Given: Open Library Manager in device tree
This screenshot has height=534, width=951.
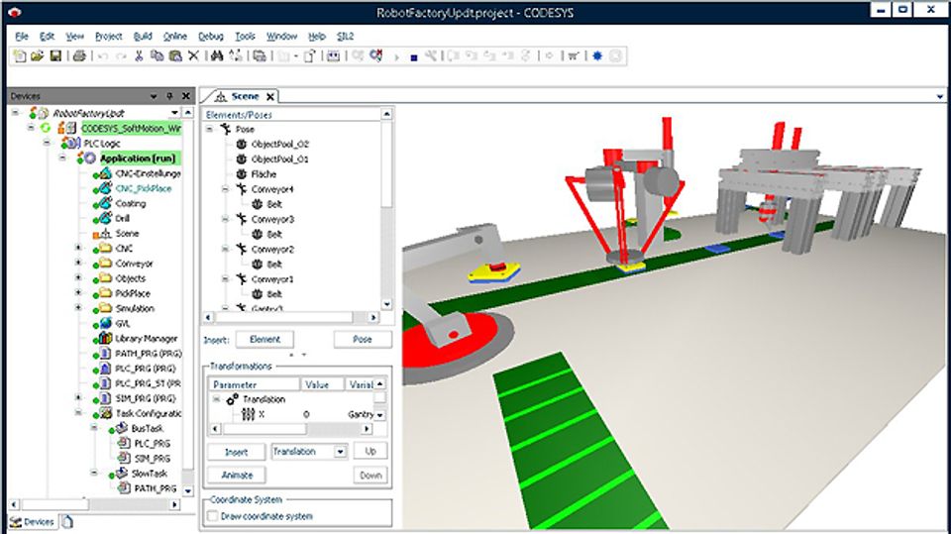Looking at the screenshot, I should tap(147, 339).
